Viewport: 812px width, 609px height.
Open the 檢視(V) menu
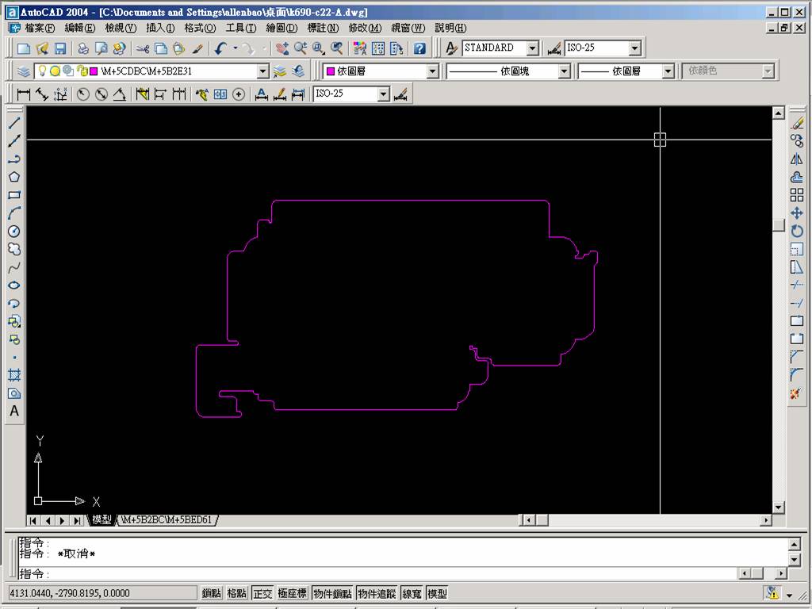121,28
